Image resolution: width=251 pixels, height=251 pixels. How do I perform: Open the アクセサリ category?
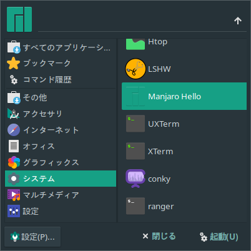coord(61,114)
